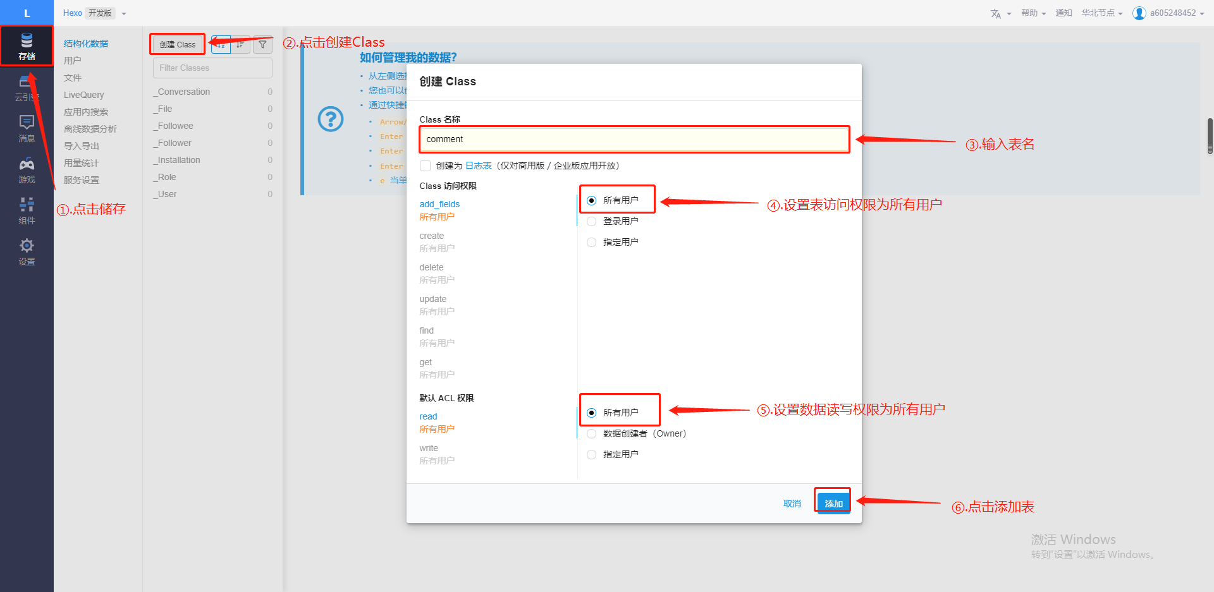Open the 设置 gear icon in sidebar
Image resolution: width=1214 pixels, height=592 pixels.
(27, 251)
